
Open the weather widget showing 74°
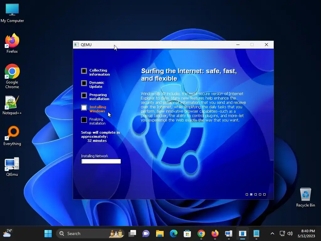pyautogui.click(x=8, y=233)
